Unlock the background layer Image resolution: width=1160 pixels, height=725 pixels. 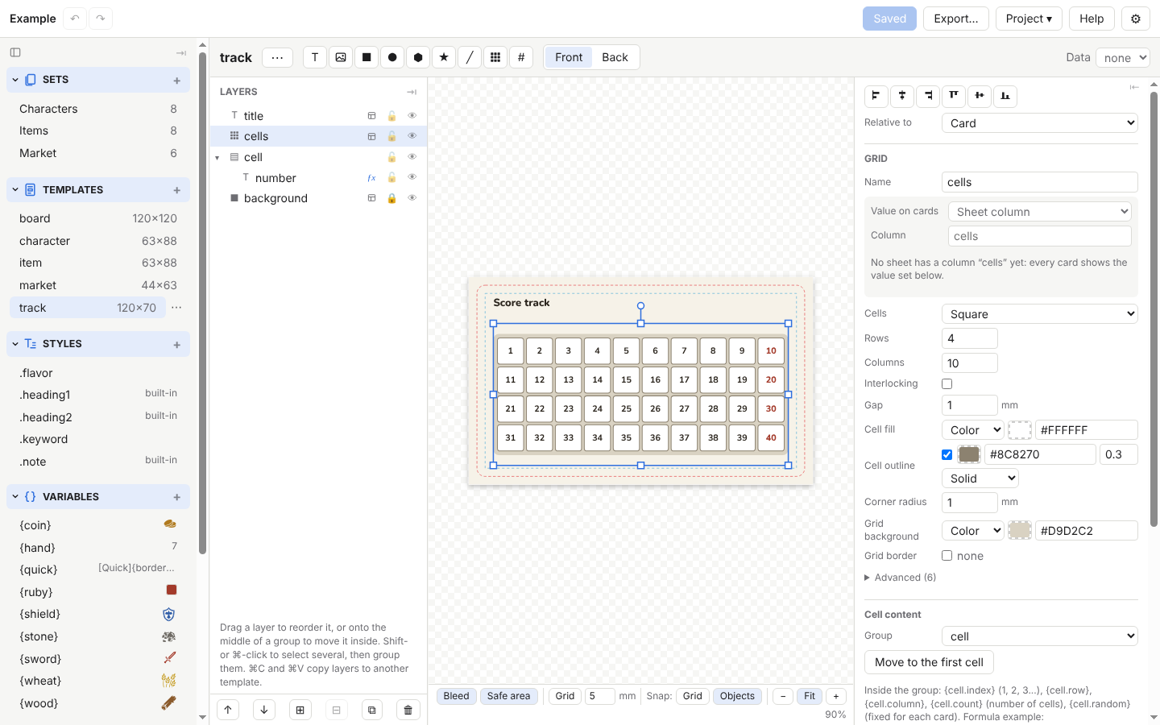[391, 198]
